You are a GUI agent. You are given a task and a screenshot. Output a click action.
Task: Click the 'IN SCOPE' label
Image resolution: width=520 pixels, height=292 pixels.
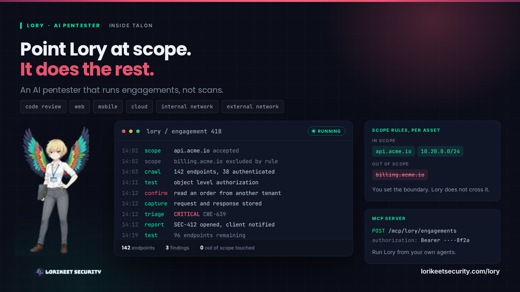(x=384, y=140)
